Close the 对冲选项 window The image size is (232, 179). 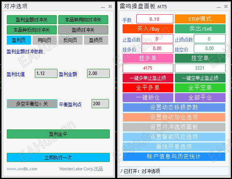point(110,6)
